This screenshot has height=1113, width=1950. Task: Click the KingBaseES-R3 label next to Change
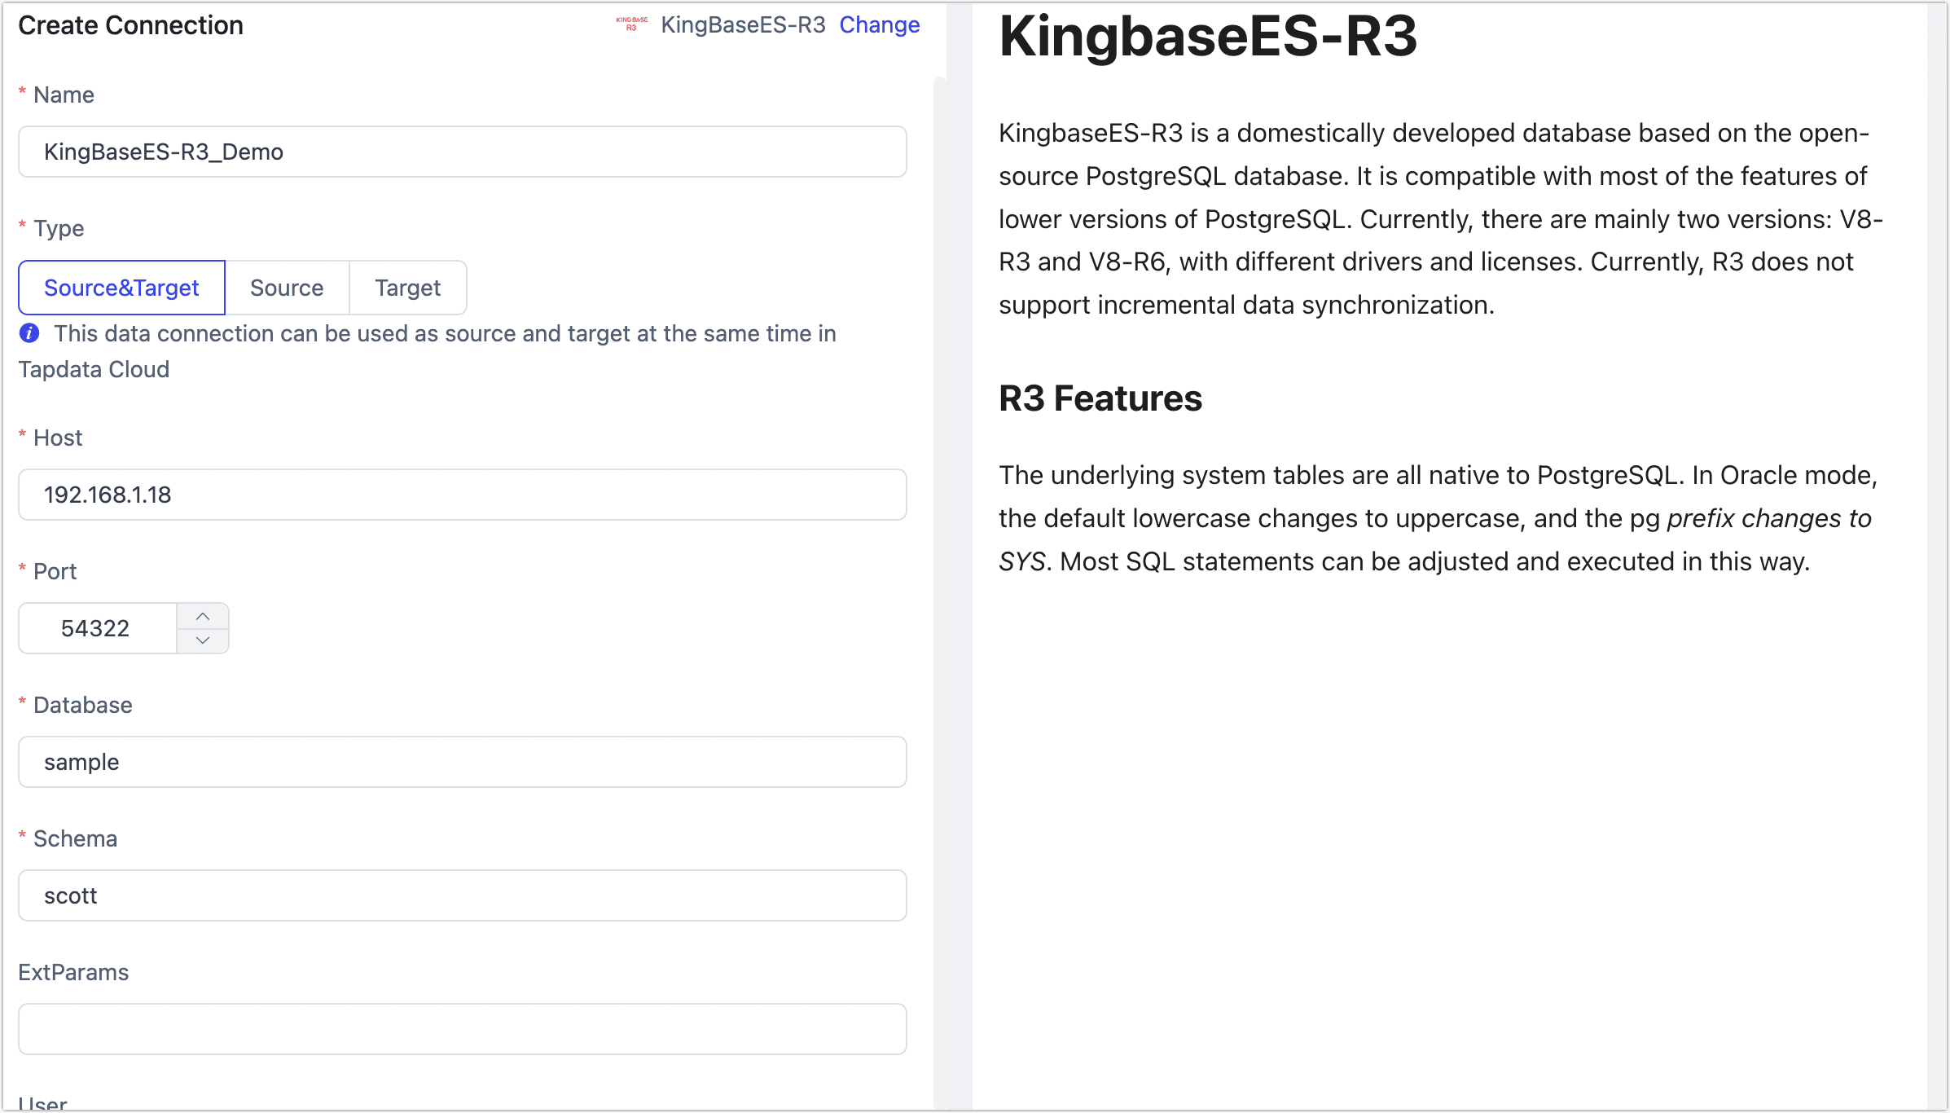point(743,24)
